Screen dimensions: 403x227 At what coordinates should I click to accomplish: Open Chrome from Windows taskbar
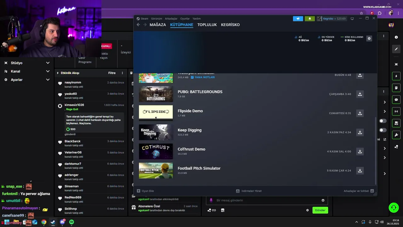pos(44,222)
